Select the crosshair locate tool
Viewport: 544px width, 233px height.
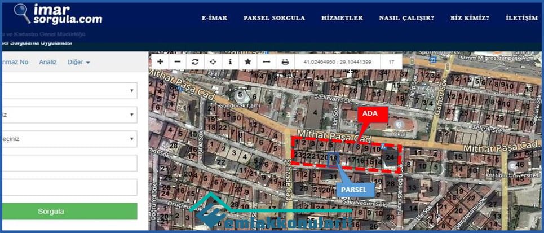click(x=213, y=61)
